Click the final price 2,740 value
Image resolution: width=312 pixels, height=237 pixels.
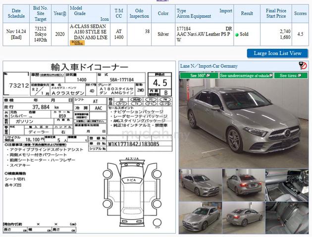coord(285,31)
